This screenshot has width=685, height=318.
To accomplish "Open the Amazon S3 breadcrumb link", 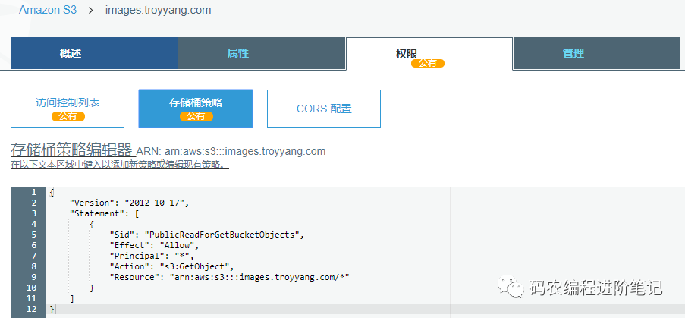I will click(48, 10).
